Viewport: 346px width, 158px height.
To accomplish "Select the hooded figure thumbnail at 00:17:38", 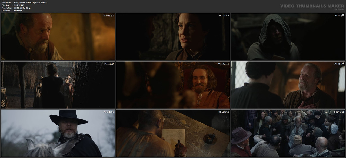I will [x=288, y=36].
